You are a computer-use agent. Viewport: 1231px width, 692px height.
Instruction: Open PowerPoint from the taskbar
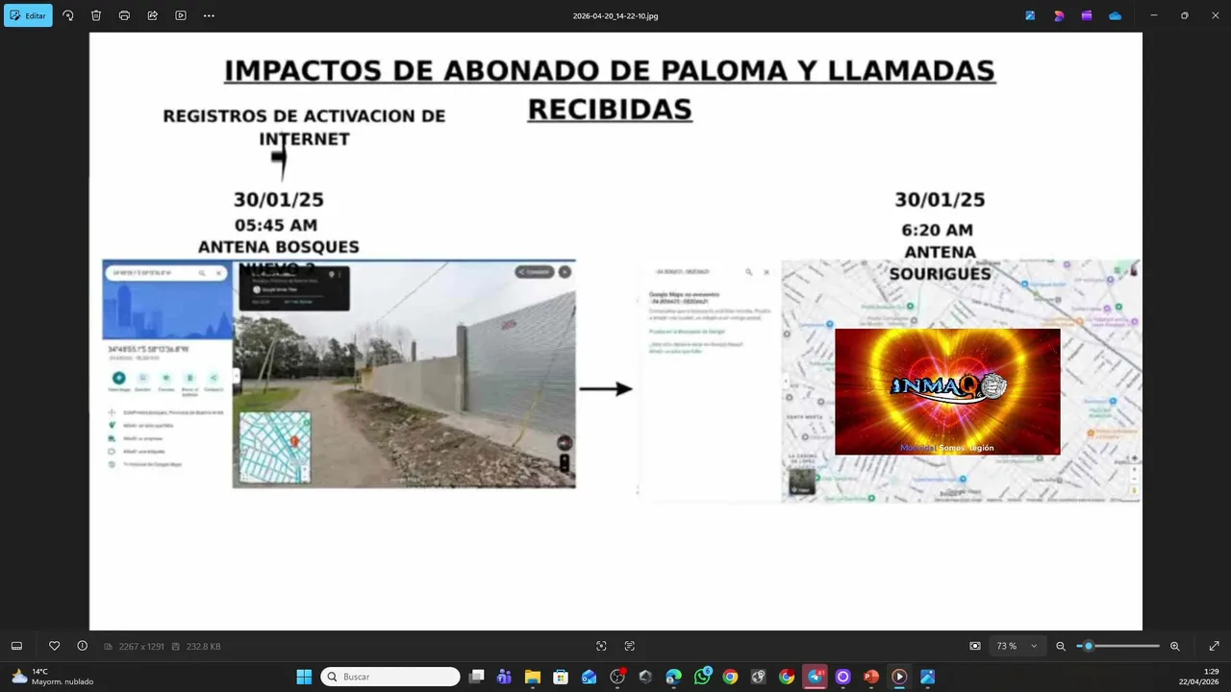871,677
